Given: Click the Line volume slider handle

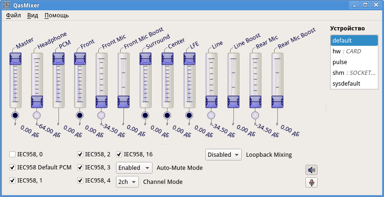Looking at the screenshot, I should [211, 102].
